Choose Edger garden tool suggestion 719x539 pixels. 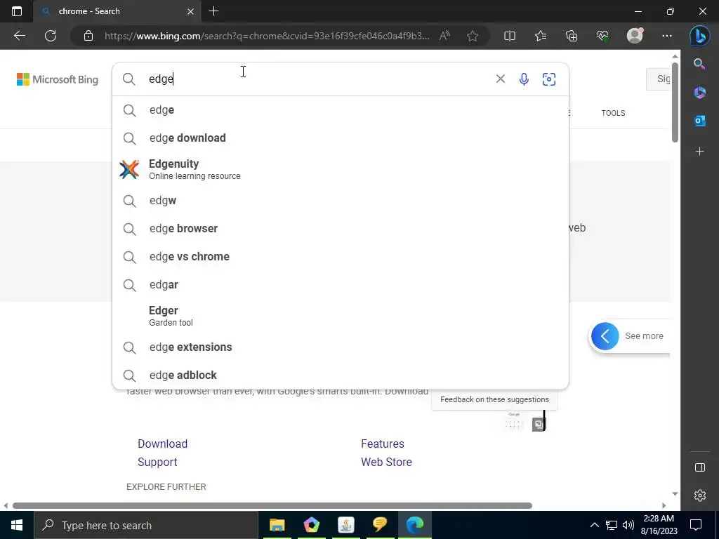(x=341, y=316)
